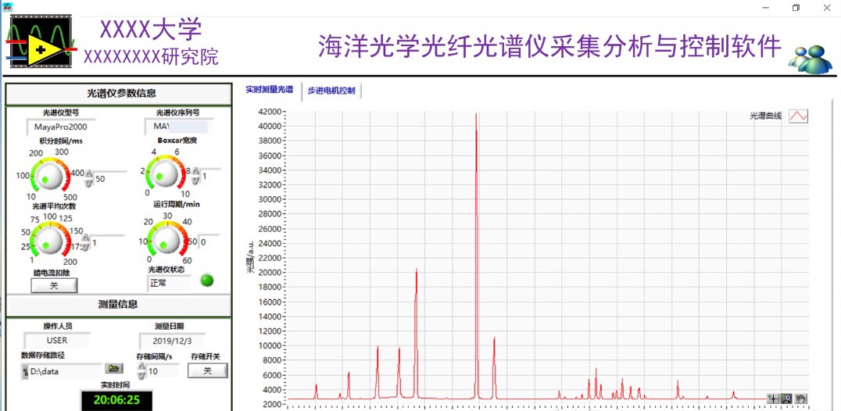Click the 测量日期 field 2019/12/3
Viewport: 841px width, 411px height.
[x=172, y=341]
